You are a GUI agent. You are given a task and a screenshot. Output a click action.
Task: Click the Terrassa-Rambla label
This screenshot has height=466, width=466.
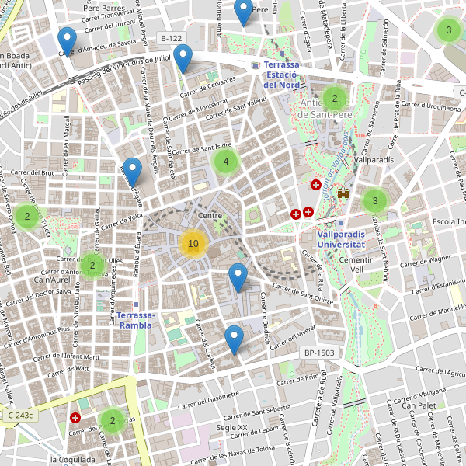(135, 320)
